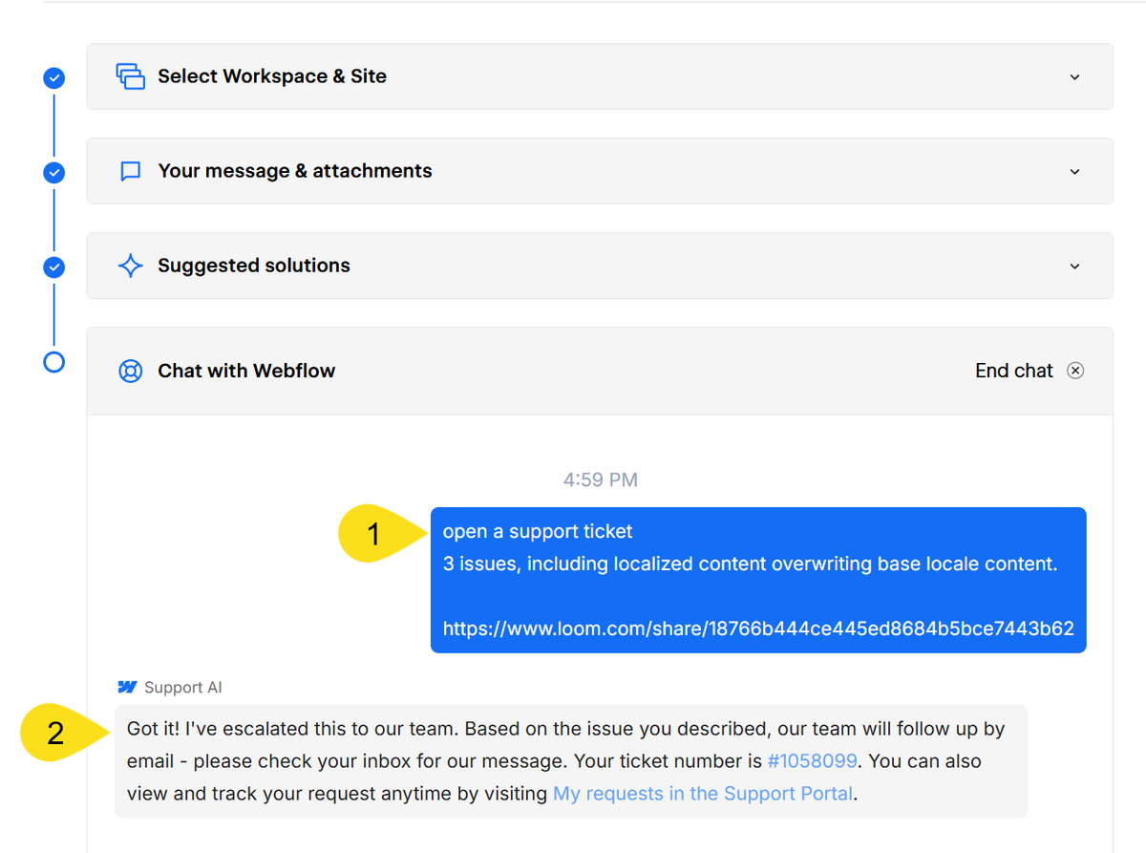Click the Webflow logo beside Support AI
The width and height of the screenshot is (1146, 853).
[127, 687]
